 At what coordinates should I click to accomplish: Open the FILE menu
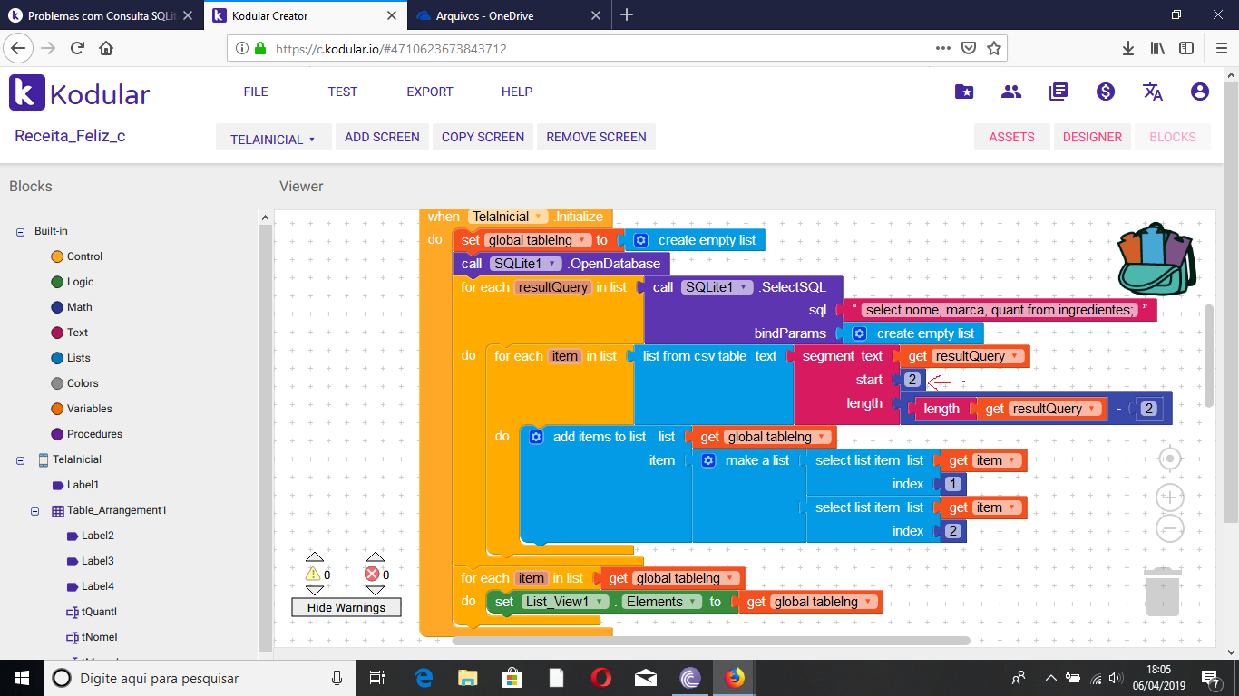point(255,92)
